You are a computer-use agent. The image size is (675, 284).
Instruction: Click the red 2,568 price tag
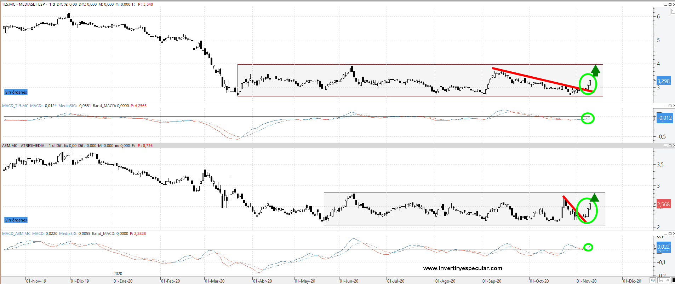coord(663,204)
